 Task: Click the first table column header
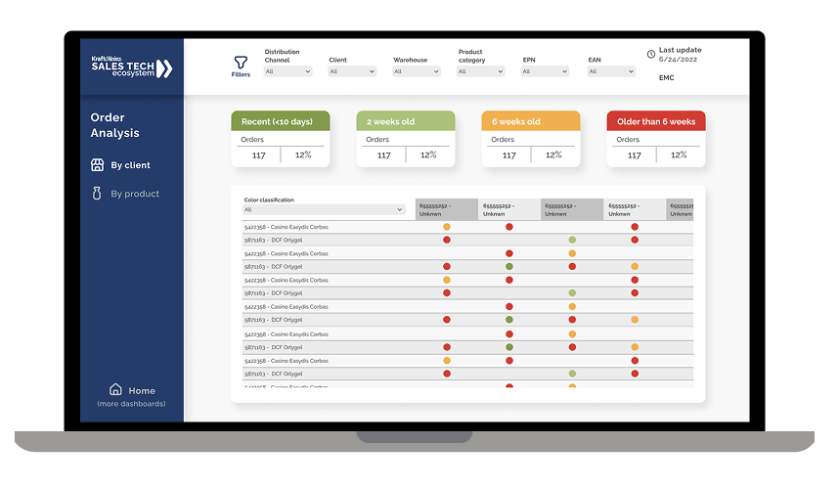click(446, 209)
